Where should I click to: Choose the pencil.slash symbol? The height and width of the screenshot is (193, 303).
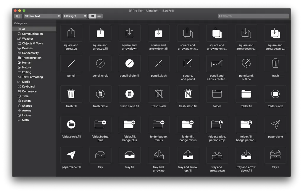(159, 64)
